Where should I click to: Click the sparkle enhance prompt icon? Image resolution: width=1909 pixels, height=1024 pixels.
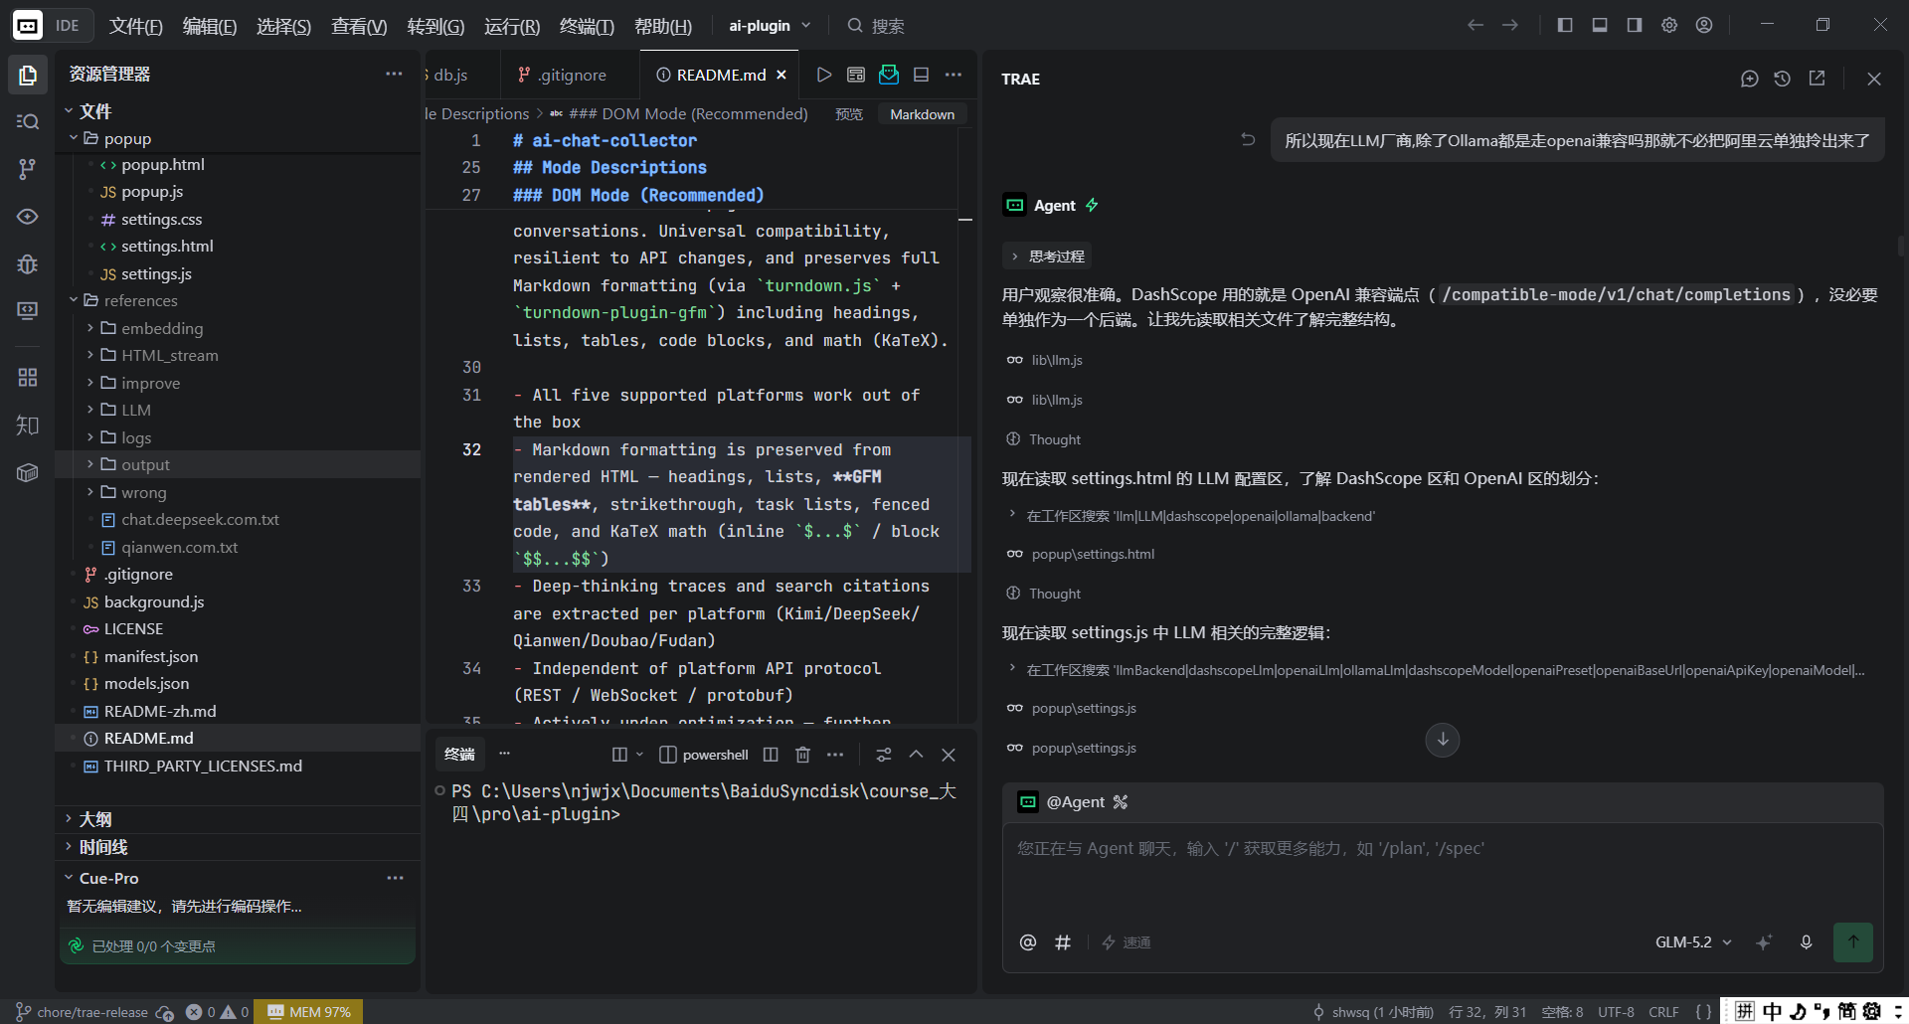pyautogui.click(x=1764, y=941)
